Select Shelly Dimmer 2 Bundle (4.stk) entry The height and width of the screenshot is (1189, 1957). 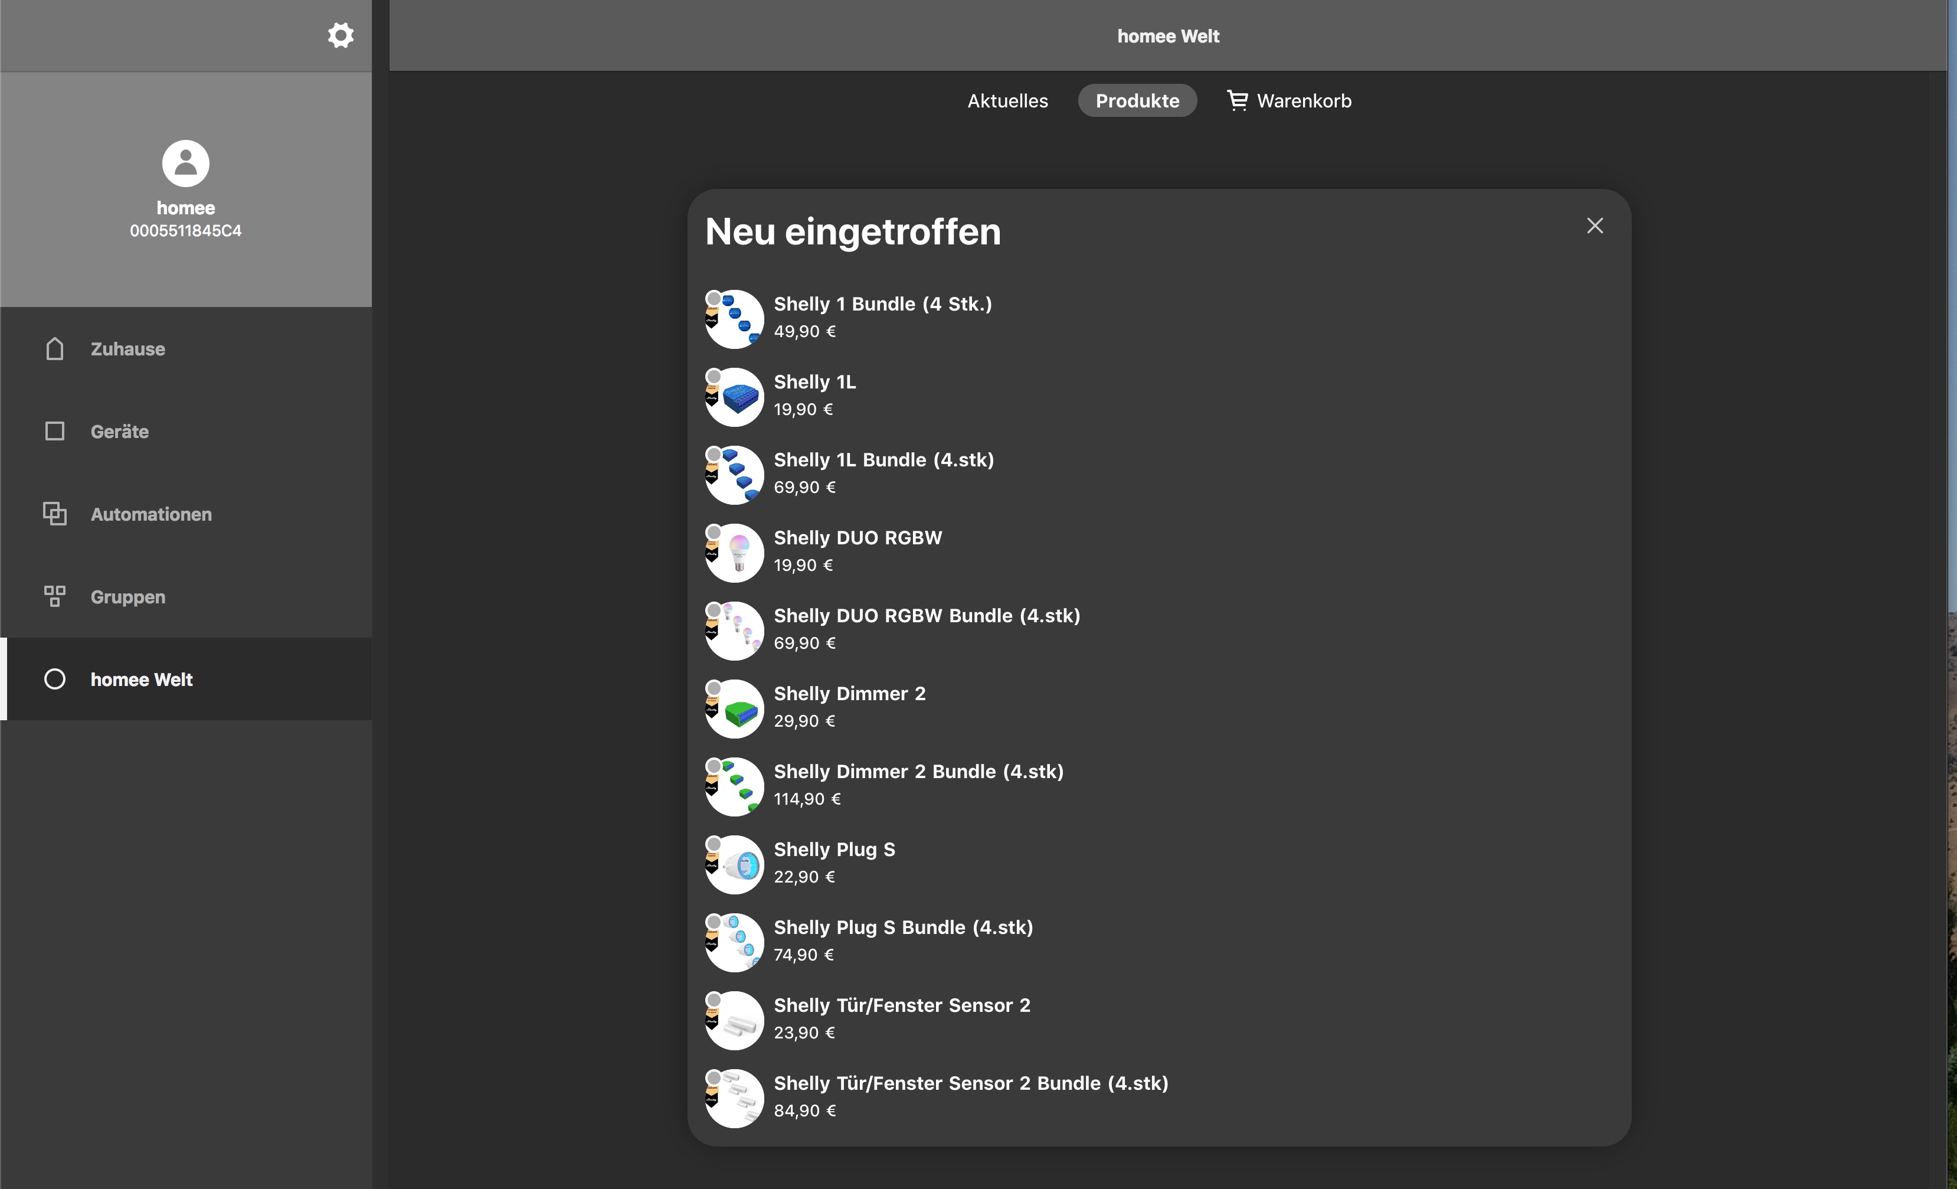(x=918, y=772)
